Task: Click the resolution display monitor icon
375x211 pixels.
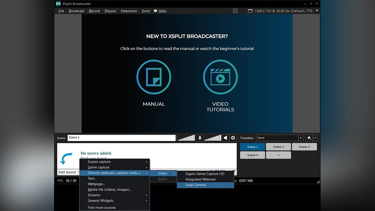Action: 250,11
